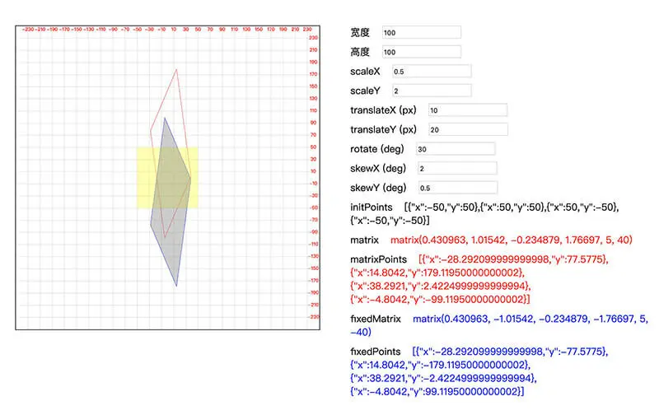This screenshot has width=659, height=415.
Task: Click the scaleY label text
Action: tap(365, 91)
